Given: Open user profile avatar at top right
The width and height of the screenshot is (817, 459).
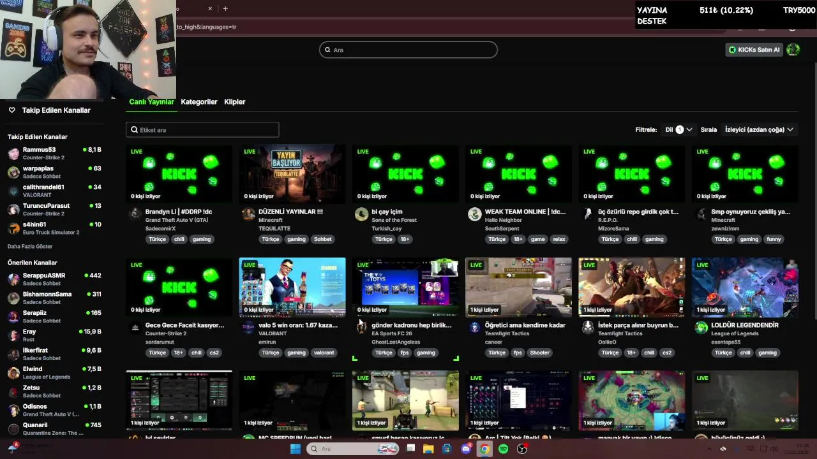Looking at the screenshot, I should tap(793, 50).
